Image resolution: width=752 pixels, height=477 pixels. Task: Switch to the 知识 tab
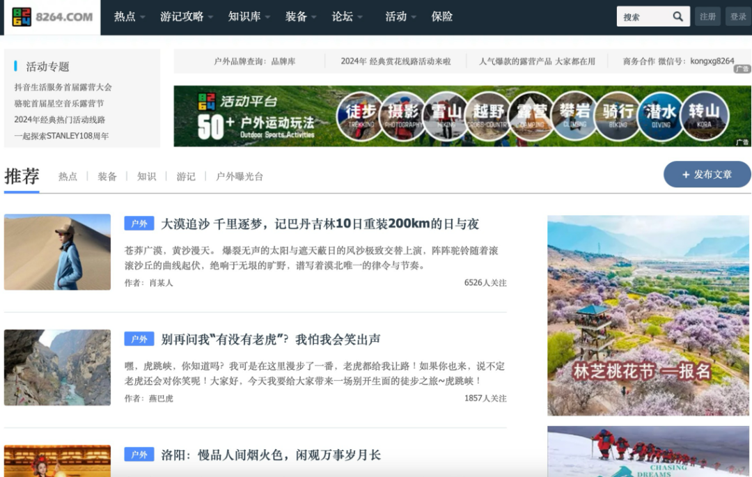click(x=146, y=176)
